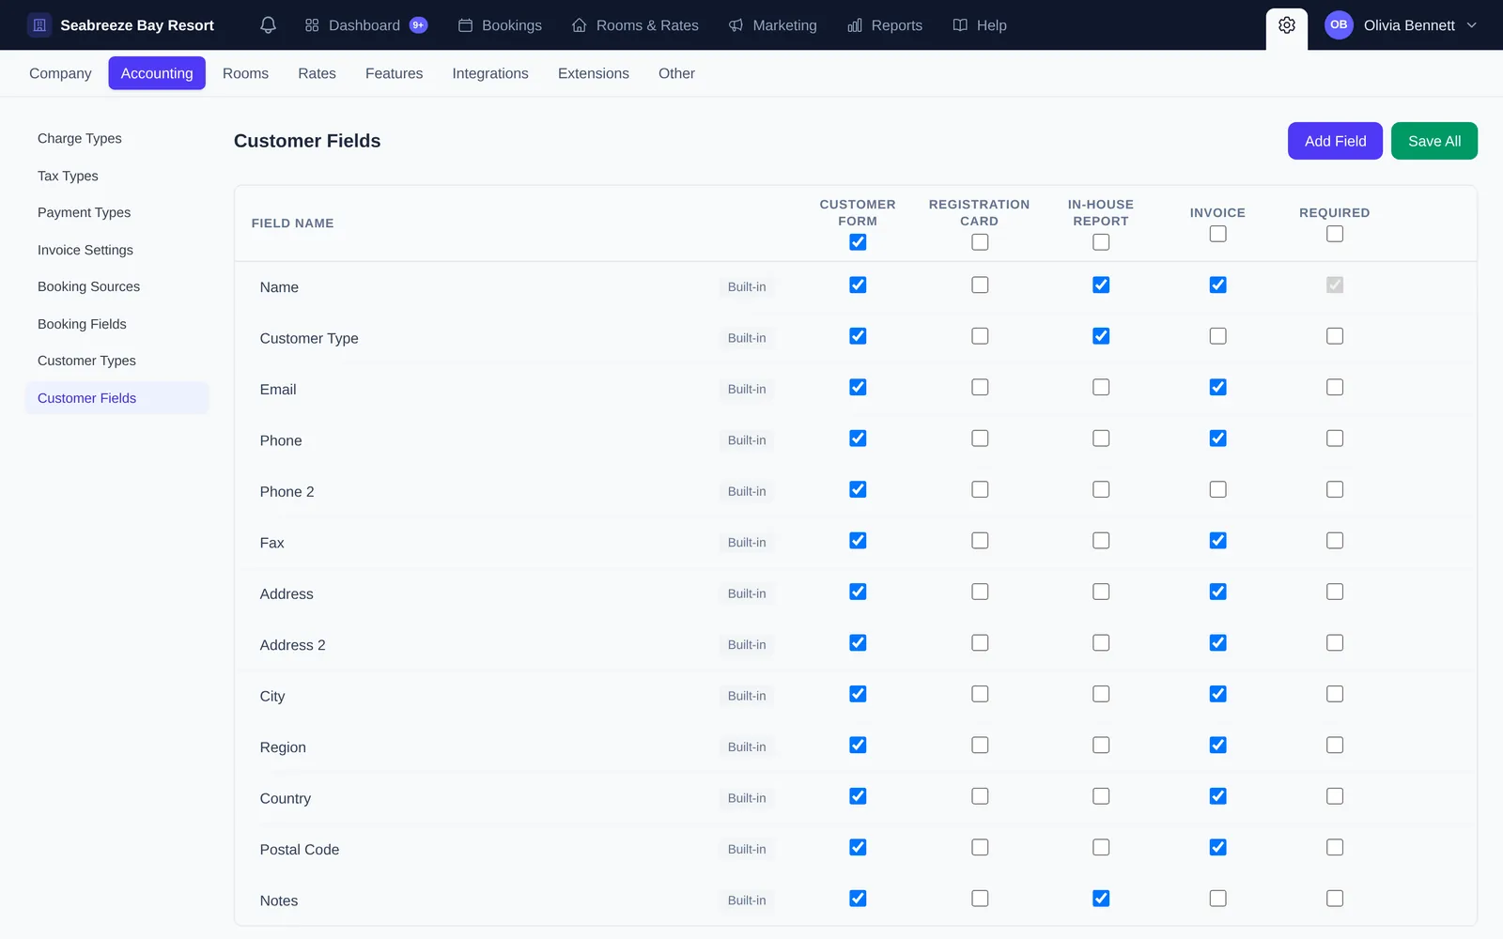Uncheck Invoice for the Name field
The image size is (1503, 939).
1217,285
